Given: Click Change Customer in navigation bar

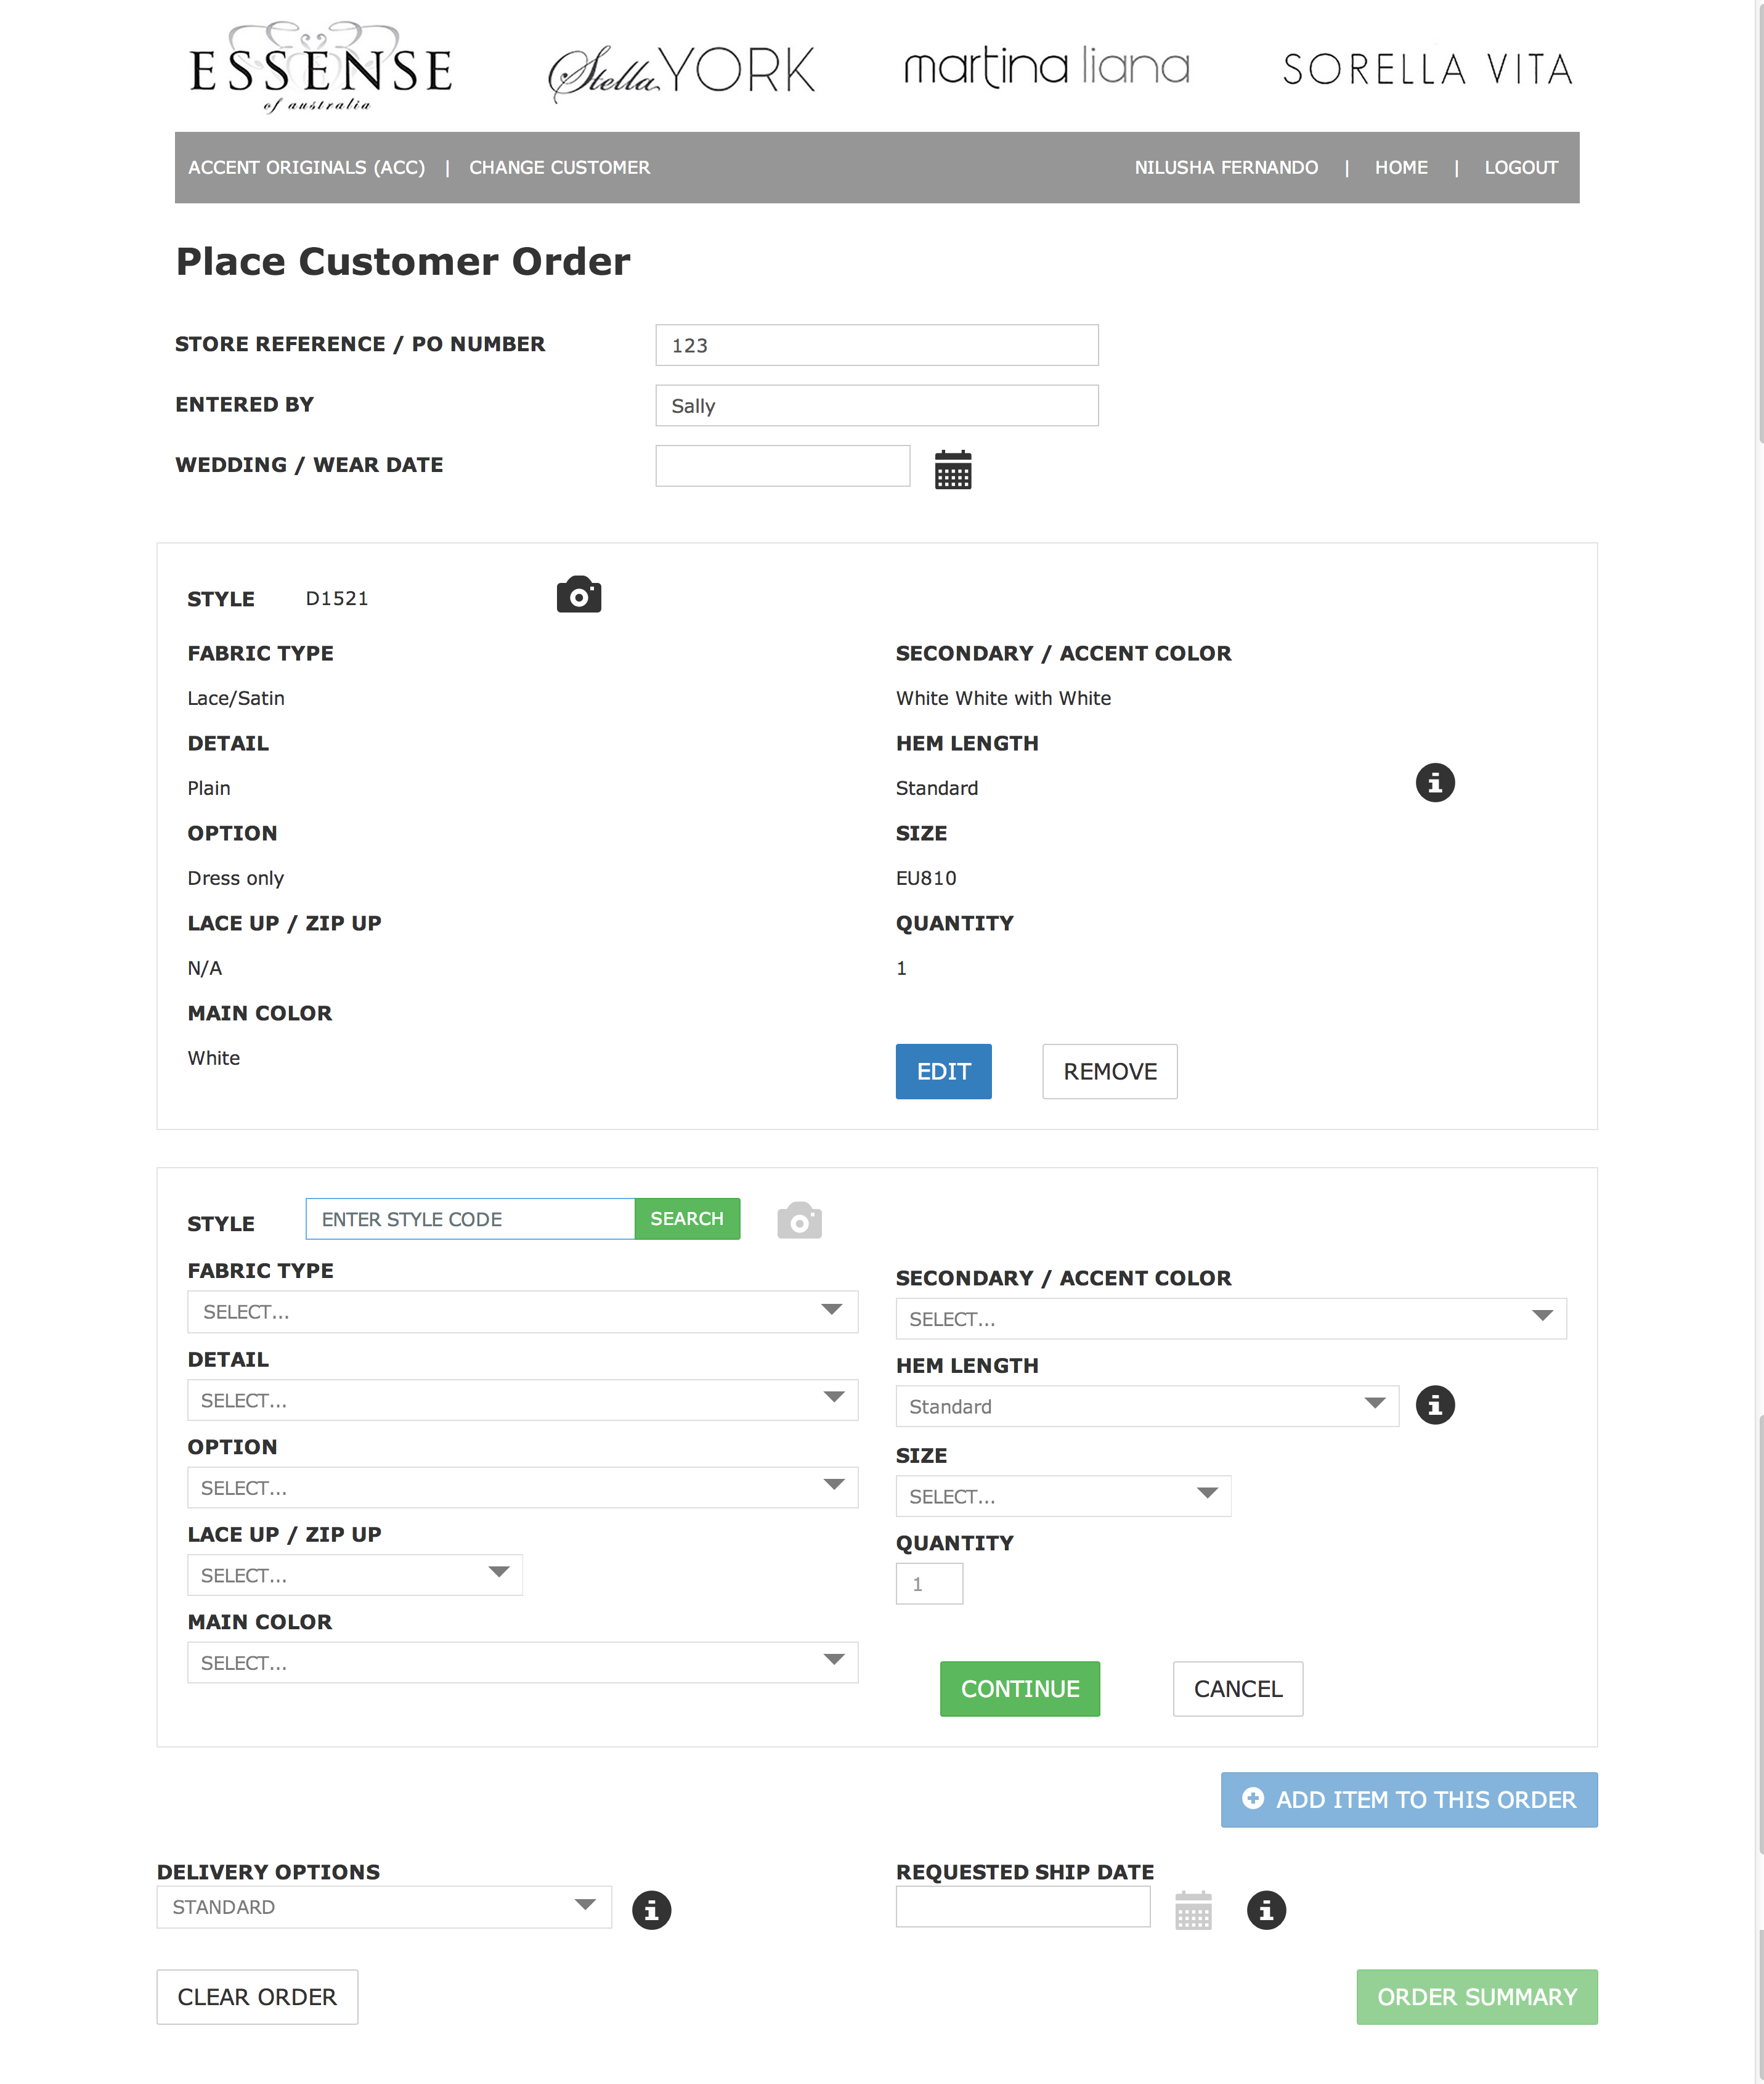Looking at the screenshot, I should click(559, 167).
